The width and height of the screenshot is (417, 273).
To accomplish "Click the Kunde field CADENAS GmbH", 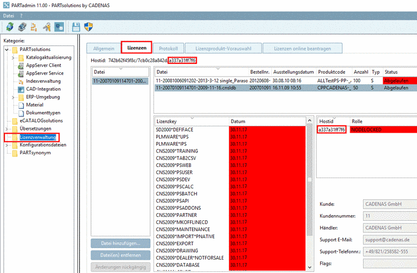I will click(390, 204).
